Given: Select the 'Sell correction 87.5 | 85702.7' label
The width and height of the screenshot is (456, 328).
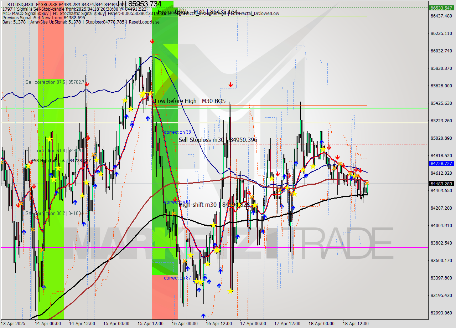Looking at the screenshot, I should [x=54, y=82].
